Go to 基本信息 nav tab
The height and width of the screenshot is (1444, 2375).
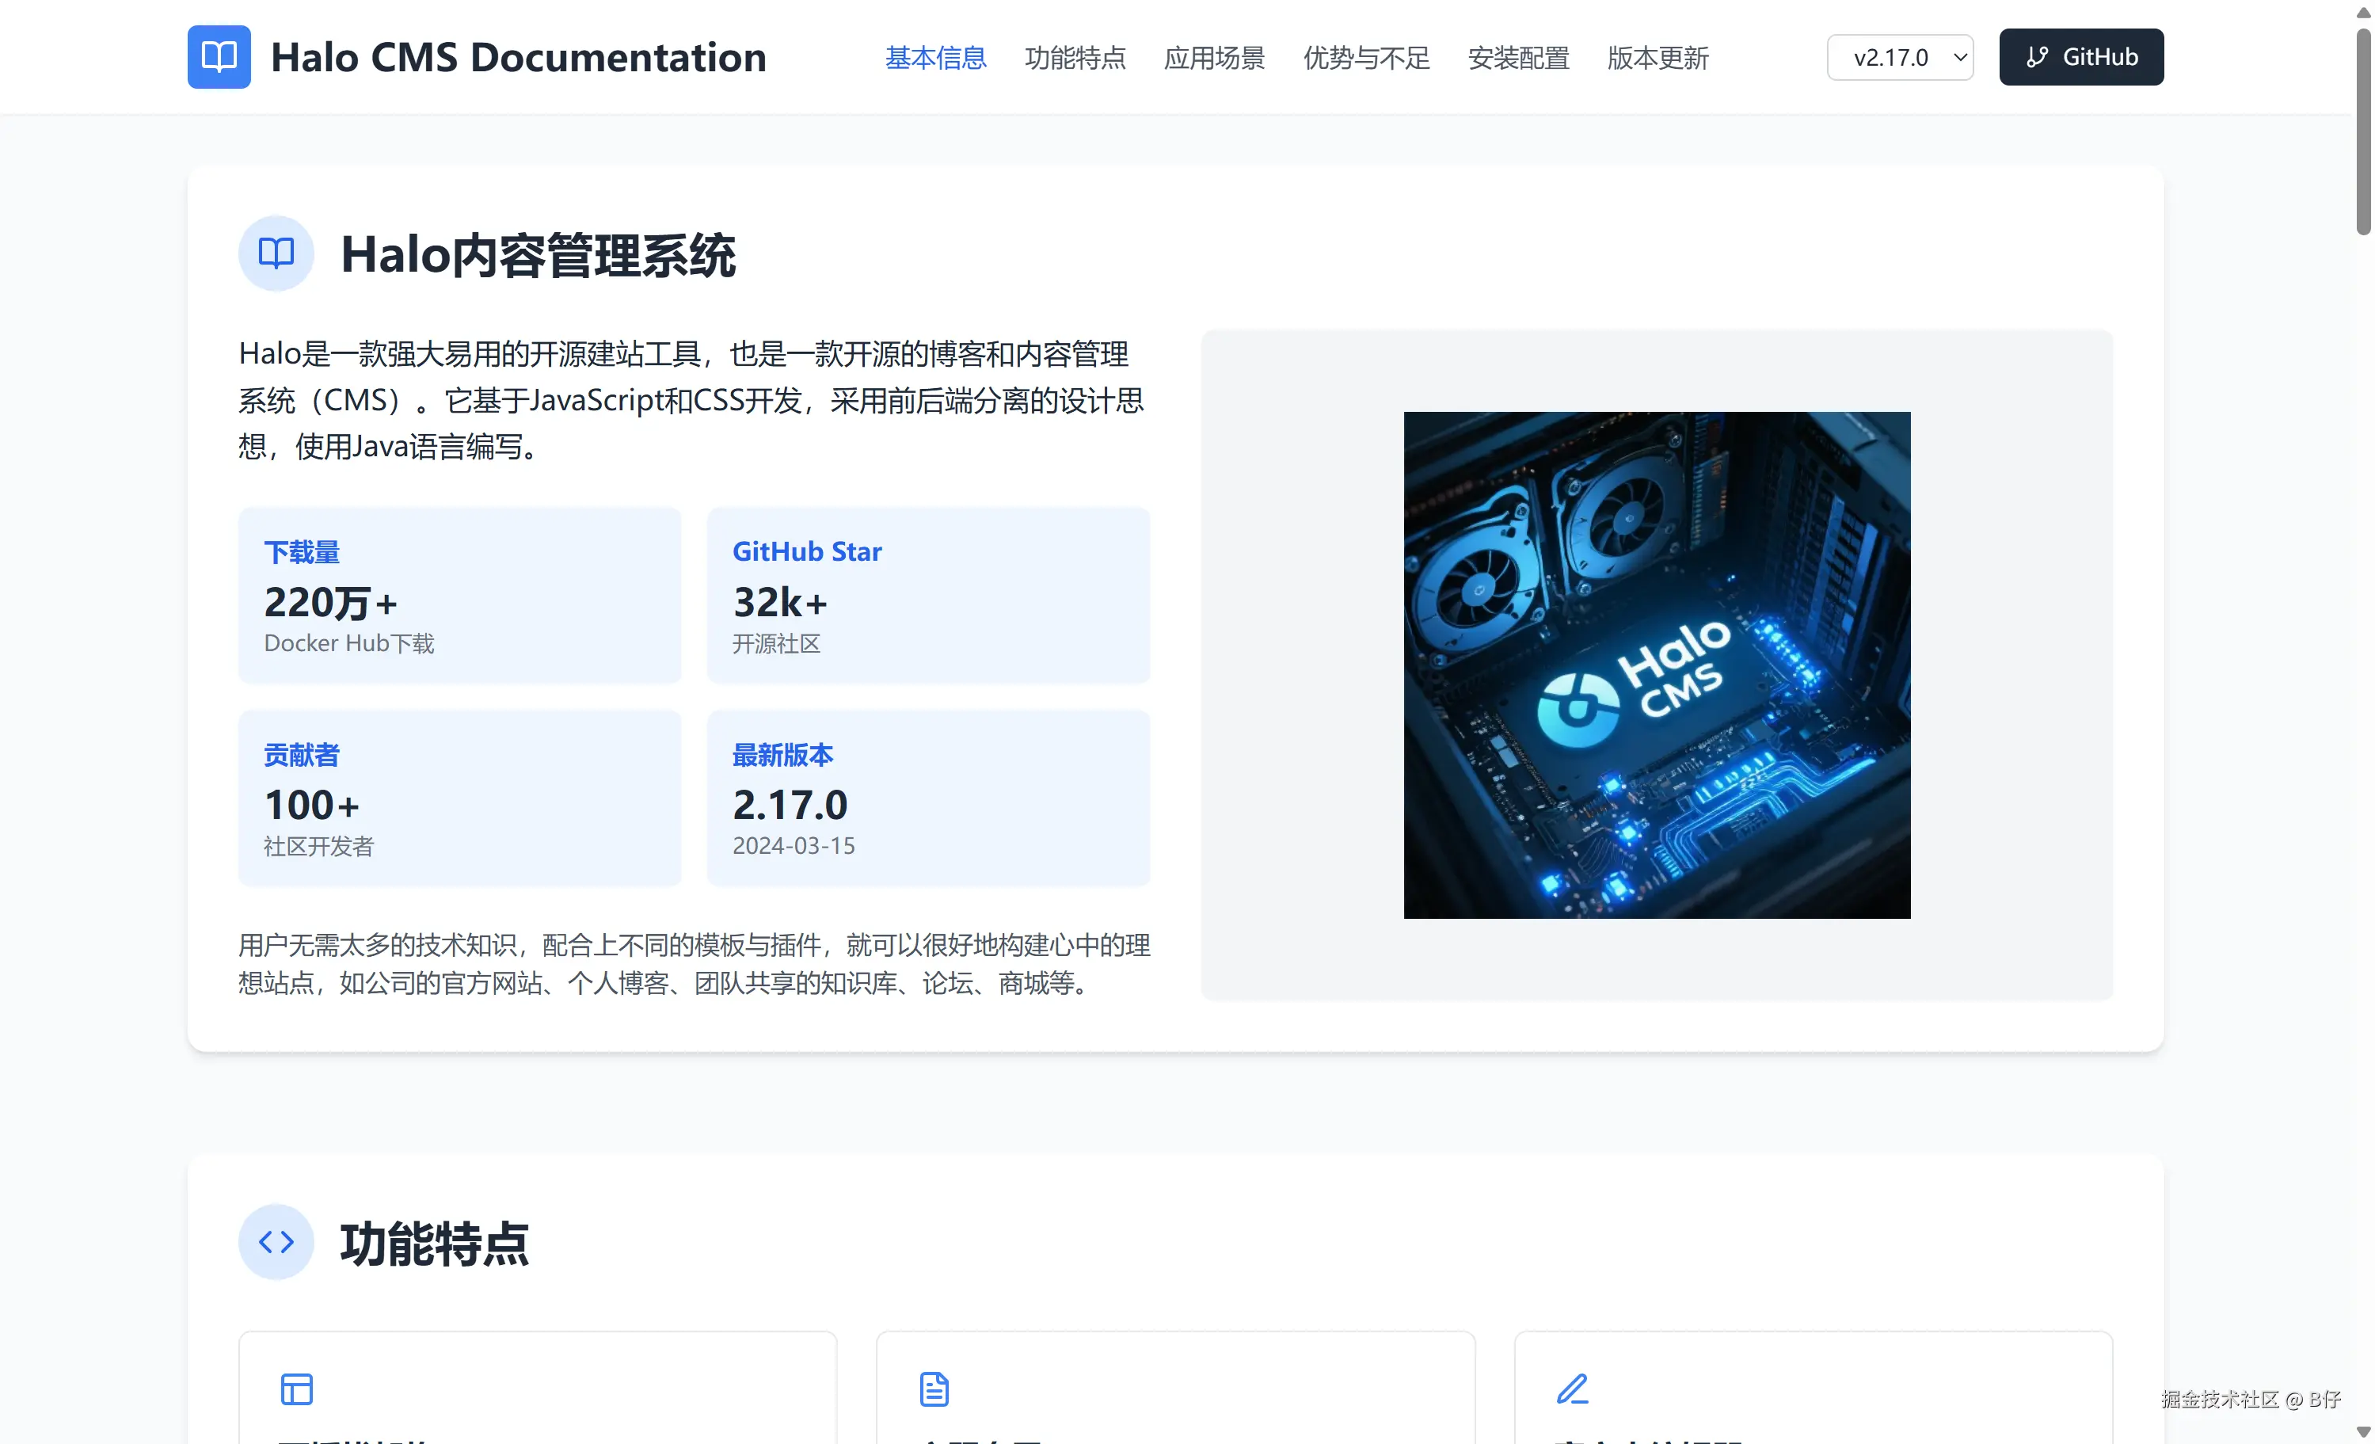click(935, 58)
